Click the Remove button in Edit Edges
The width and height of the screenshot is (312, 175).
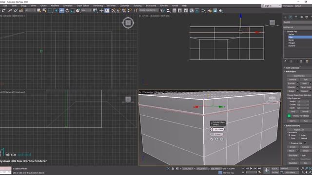click(292, 80)
